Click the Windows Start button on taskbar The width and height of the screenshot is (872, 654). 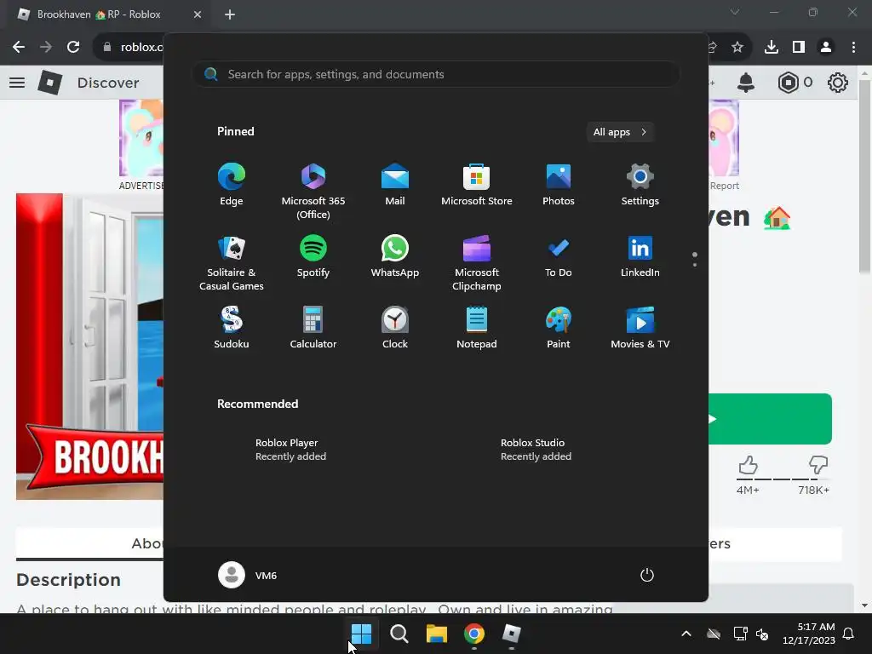click(x=361, y=634)
